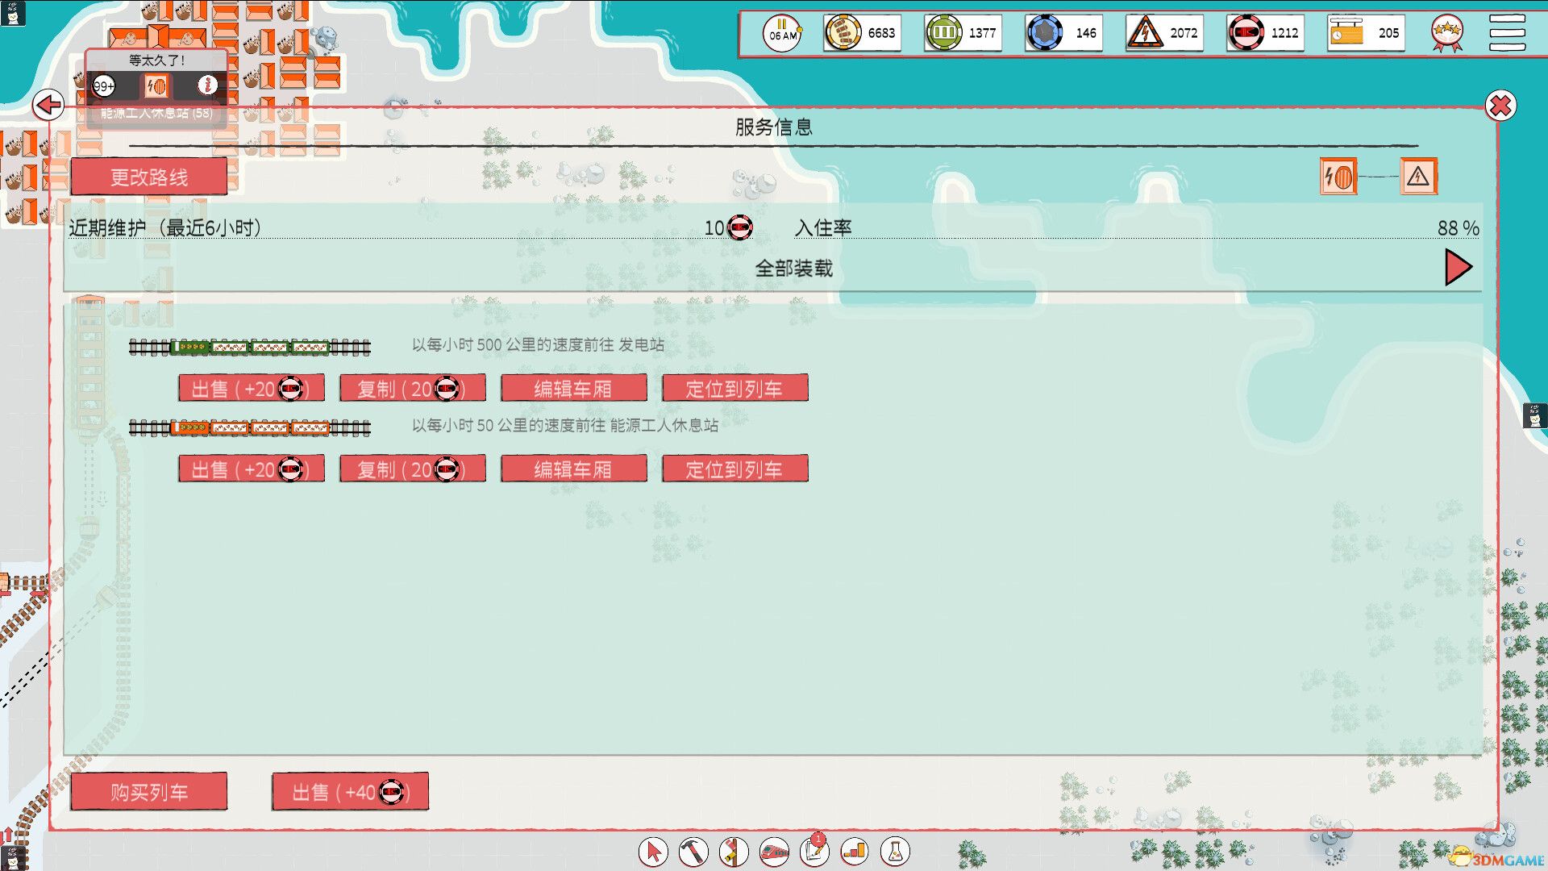Expand 全部装载 using the red arrow
Image resolution: width=1548 pixels, height=871 pixels.
click(x=1458, y=267)
